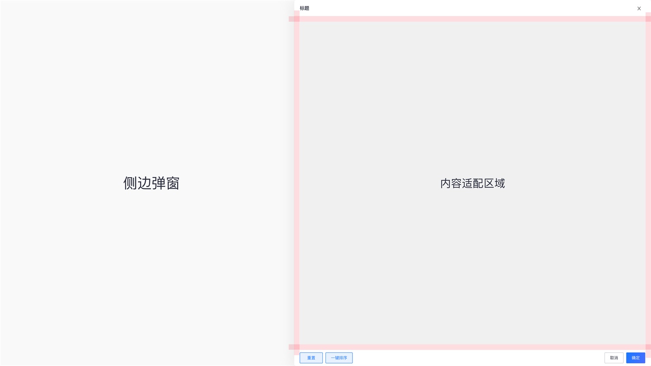
Task: Close the side drawer with the X icon
Action: coord(639,9)
